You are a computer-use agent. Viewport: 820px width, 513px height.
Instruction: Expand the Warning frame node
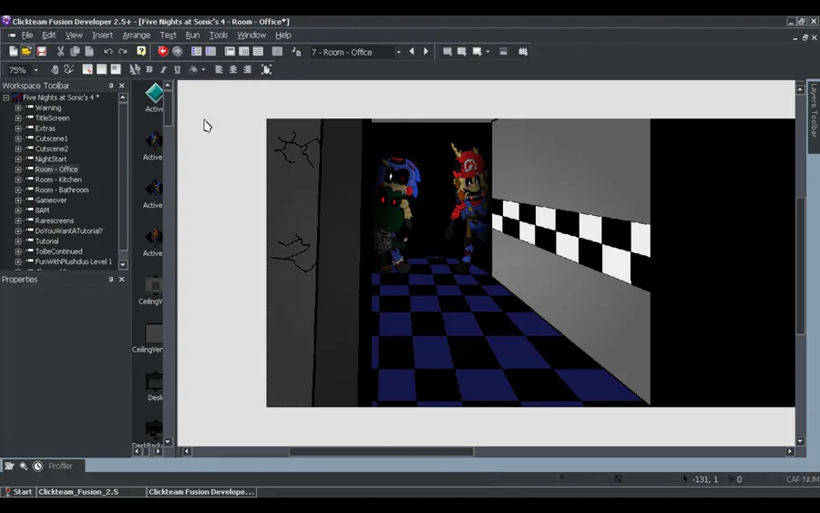click(x=18, y=108)
